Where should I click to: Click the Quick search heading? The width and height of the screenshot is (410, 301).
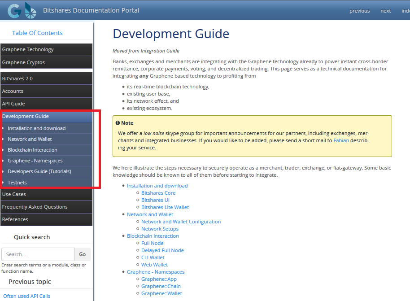[x=32, y=237]
